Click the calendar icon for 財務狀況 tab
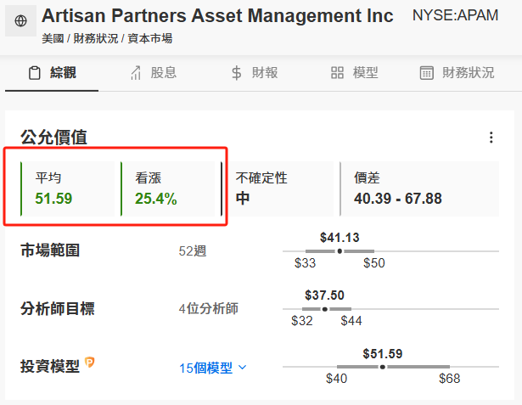 [x=426, y=73]
